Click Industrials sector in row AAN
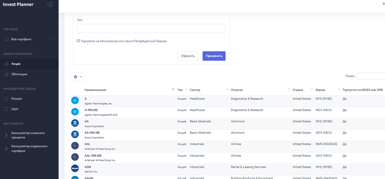The image size is (385, 179). (197, 167)
